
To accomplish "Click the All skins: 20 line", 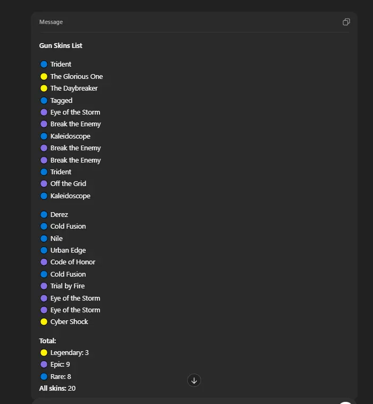I will click(57, 388).
